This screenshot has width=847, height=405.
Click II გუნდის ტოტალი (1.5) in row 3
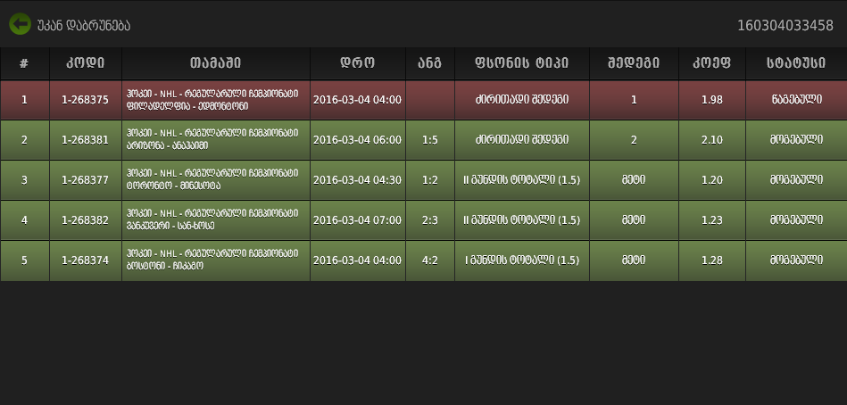[x=522, y=180]
